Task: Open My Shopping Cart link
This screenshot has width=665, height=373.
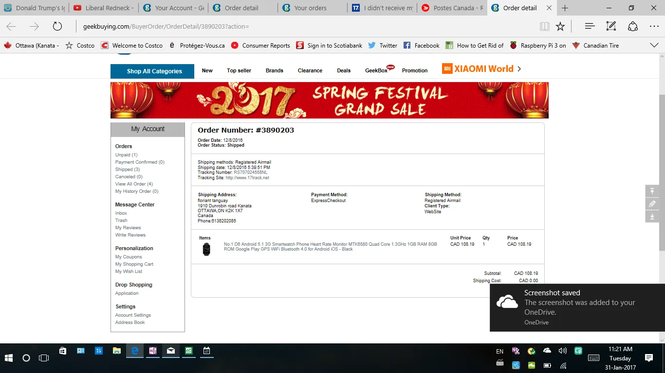Action: 134,264
